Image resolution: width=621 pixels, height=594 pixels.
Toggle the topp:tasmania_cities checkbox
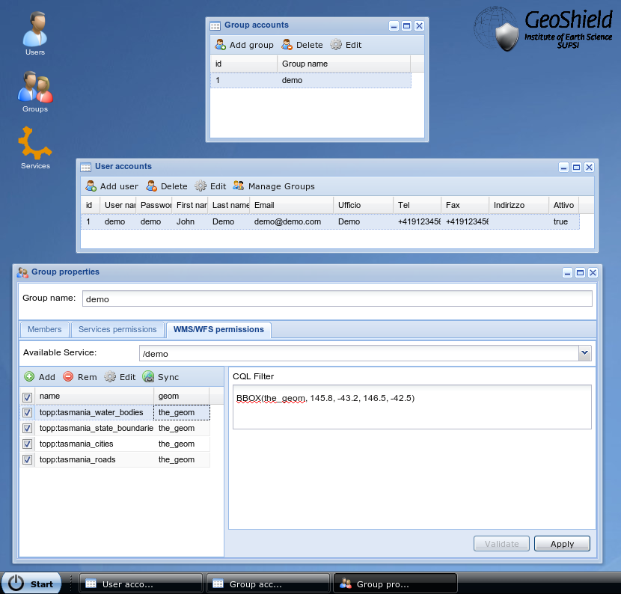28,444
